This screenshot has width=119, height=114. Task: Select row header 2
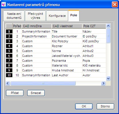coord(9,36)
